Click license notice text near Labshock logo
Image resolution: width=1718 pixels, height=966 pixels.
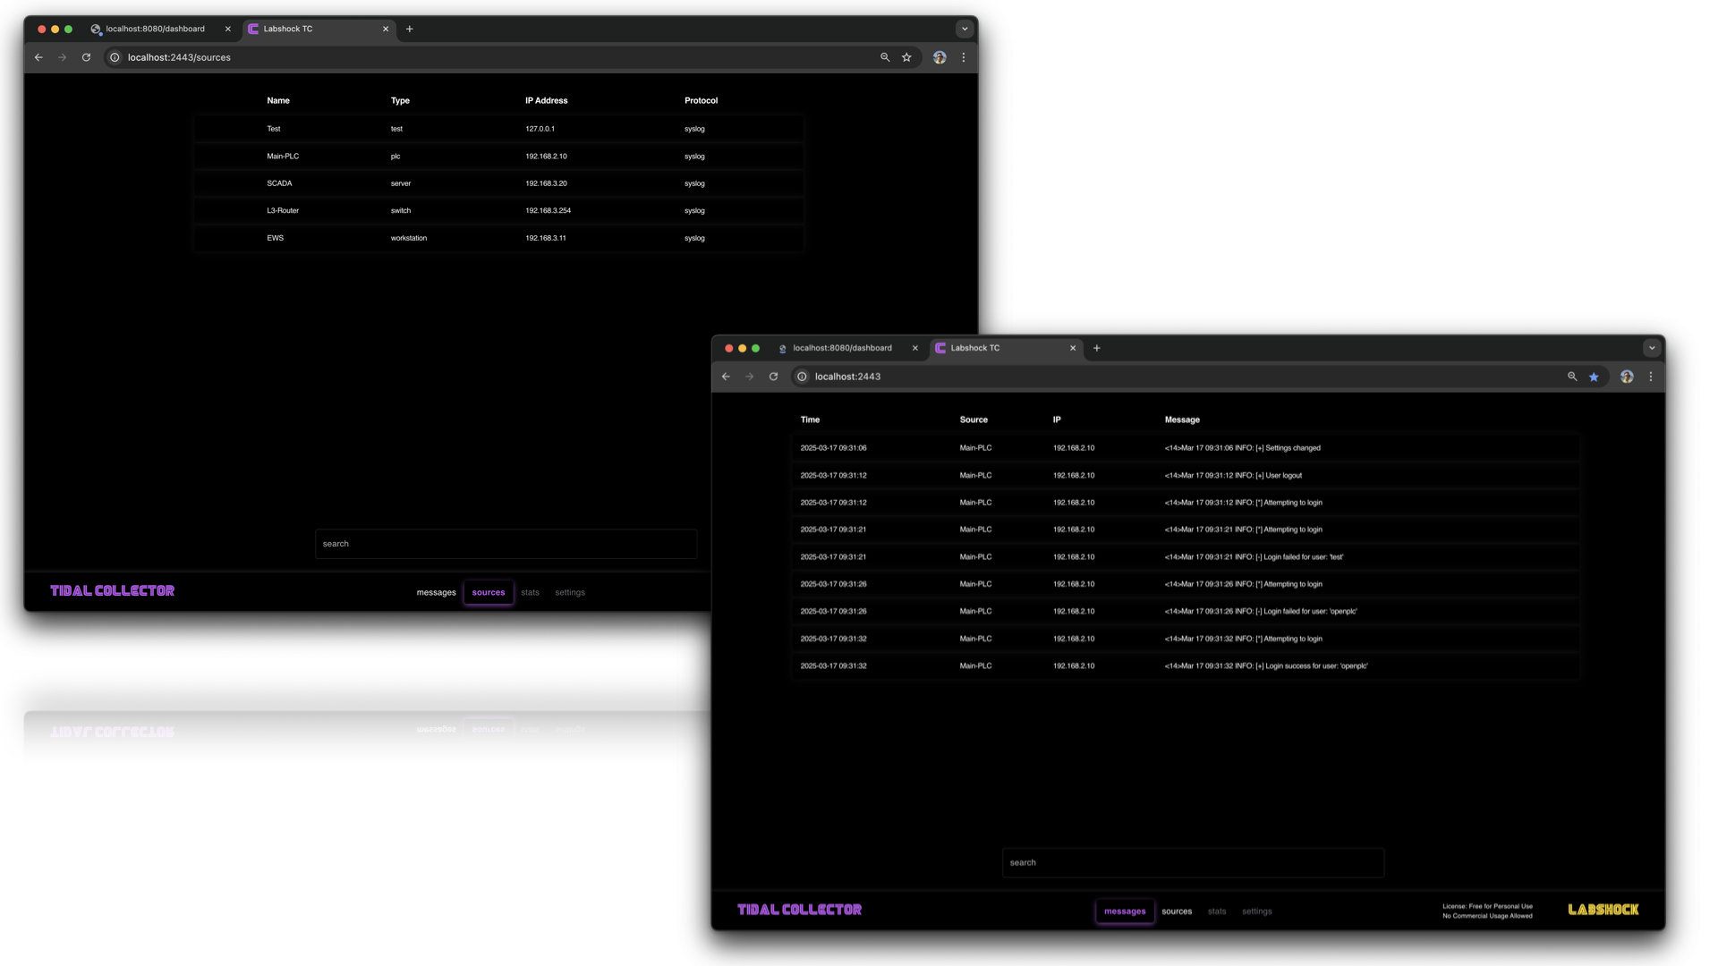1487,911
